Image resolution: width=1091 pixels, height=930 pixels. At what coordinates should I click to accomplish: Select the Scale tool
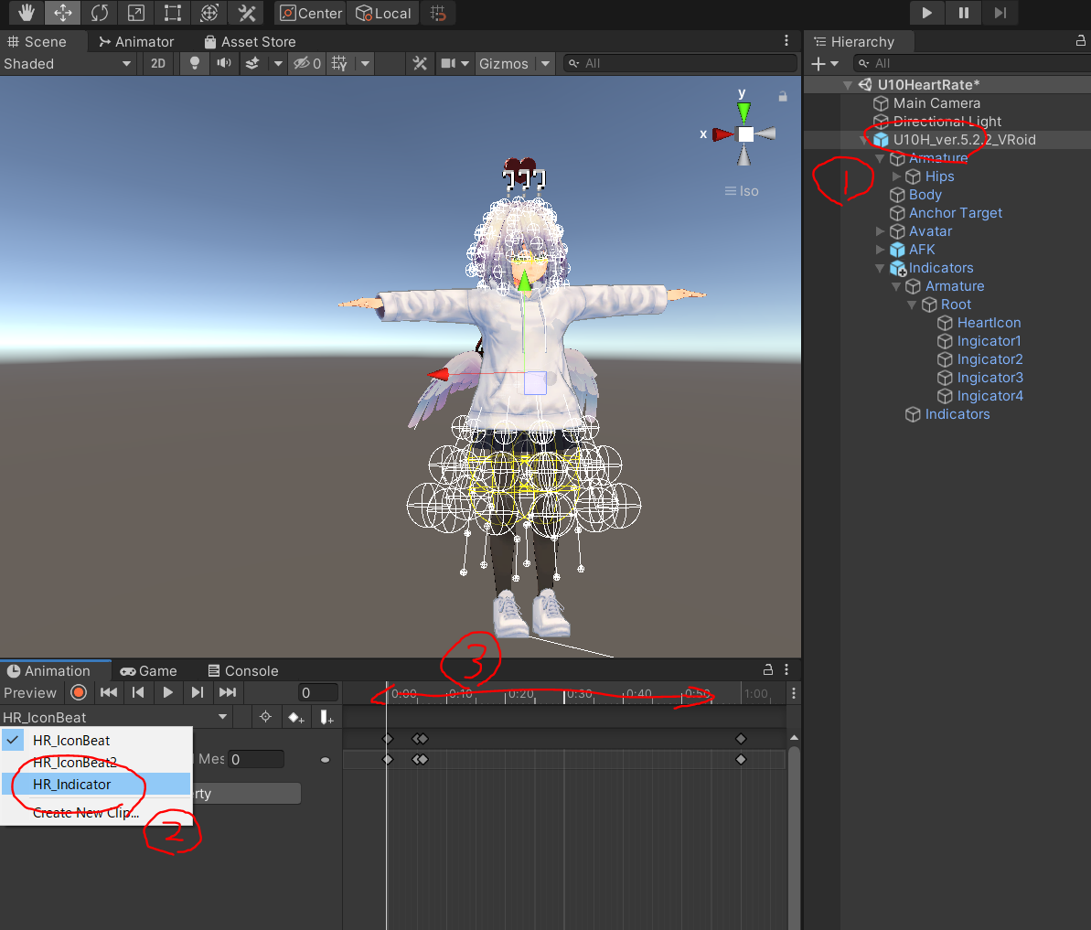pyautogui.click(x=135, y=13)
